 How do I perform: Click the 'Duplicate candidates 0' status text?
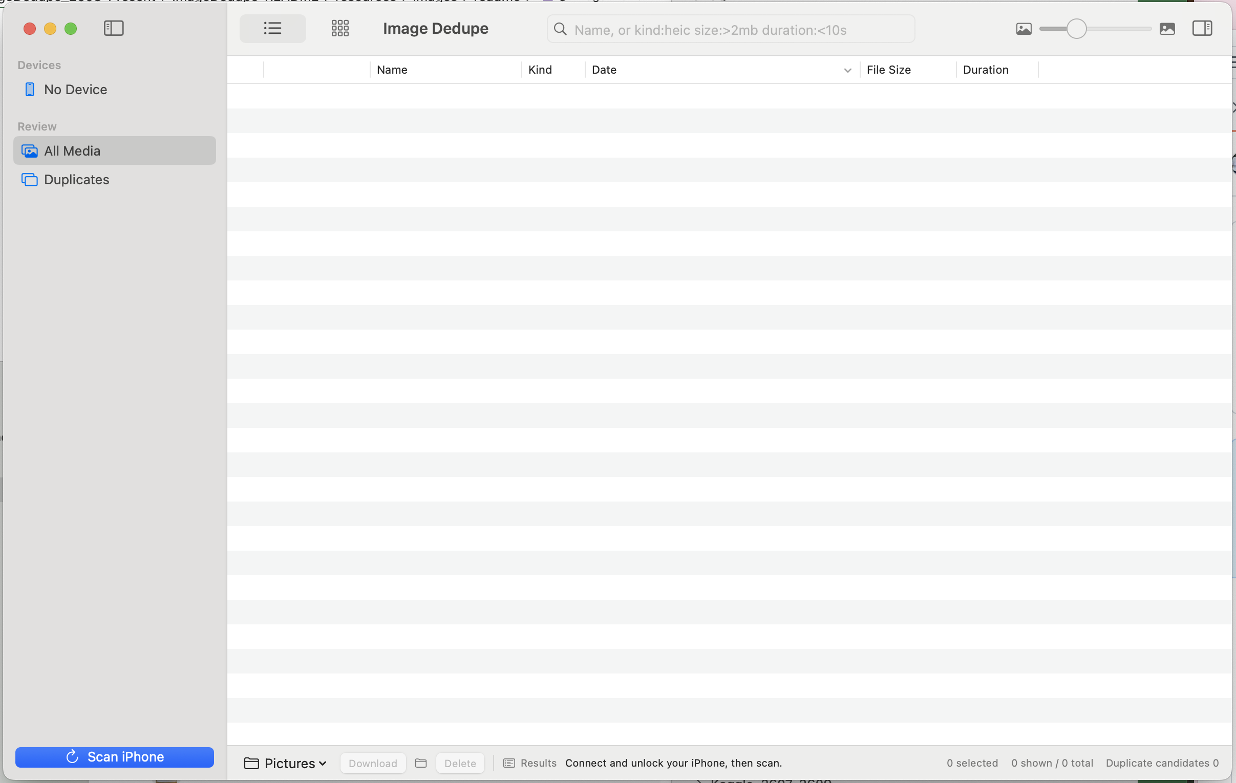[x=1162, y=763]
